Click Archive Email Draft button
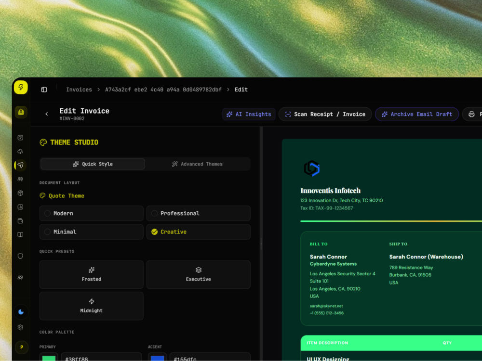Image resolution: width=482 pixels, height=361 pixels. click(417, 114)
